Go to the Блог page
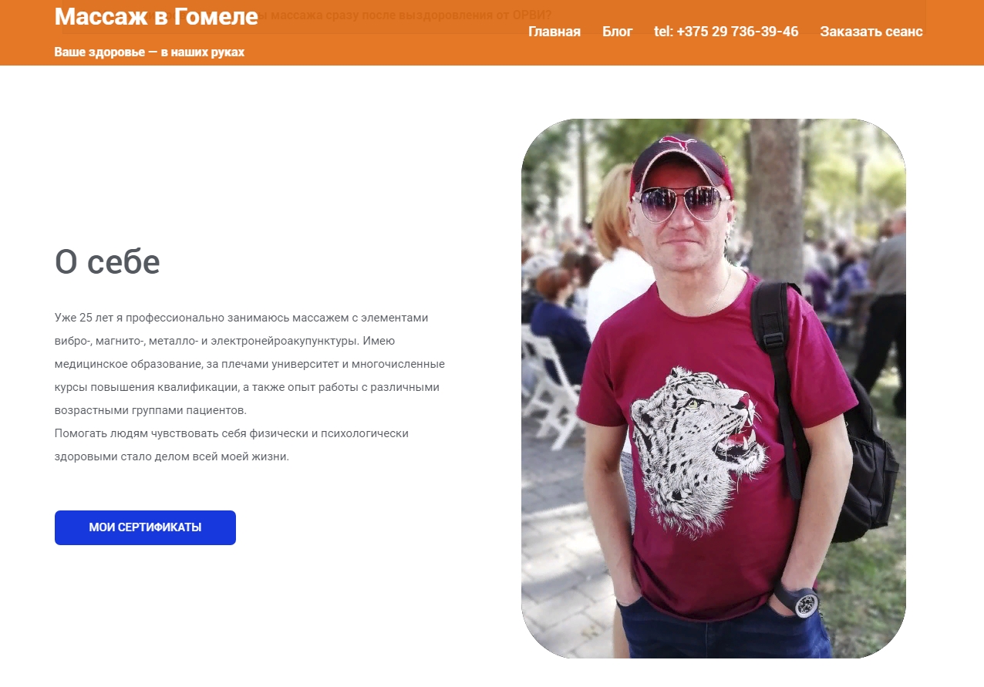Screen dimensions: 984x687 [x=617, y=32]
